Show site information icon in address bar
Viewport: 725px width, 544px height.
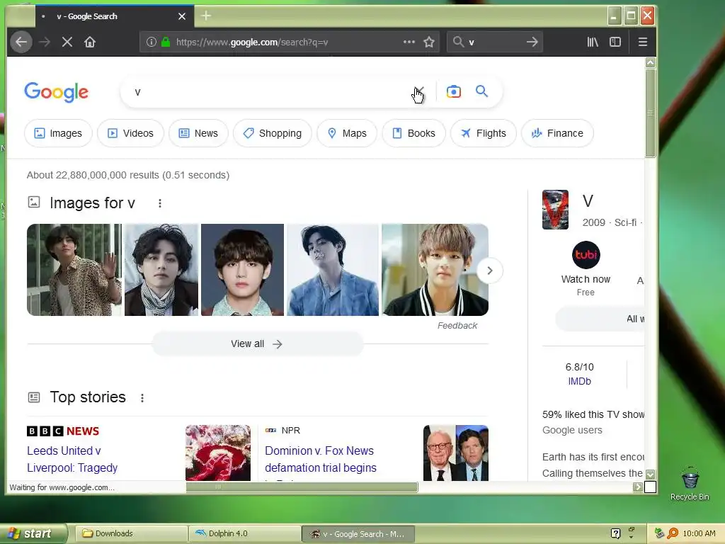click(152, 42)
